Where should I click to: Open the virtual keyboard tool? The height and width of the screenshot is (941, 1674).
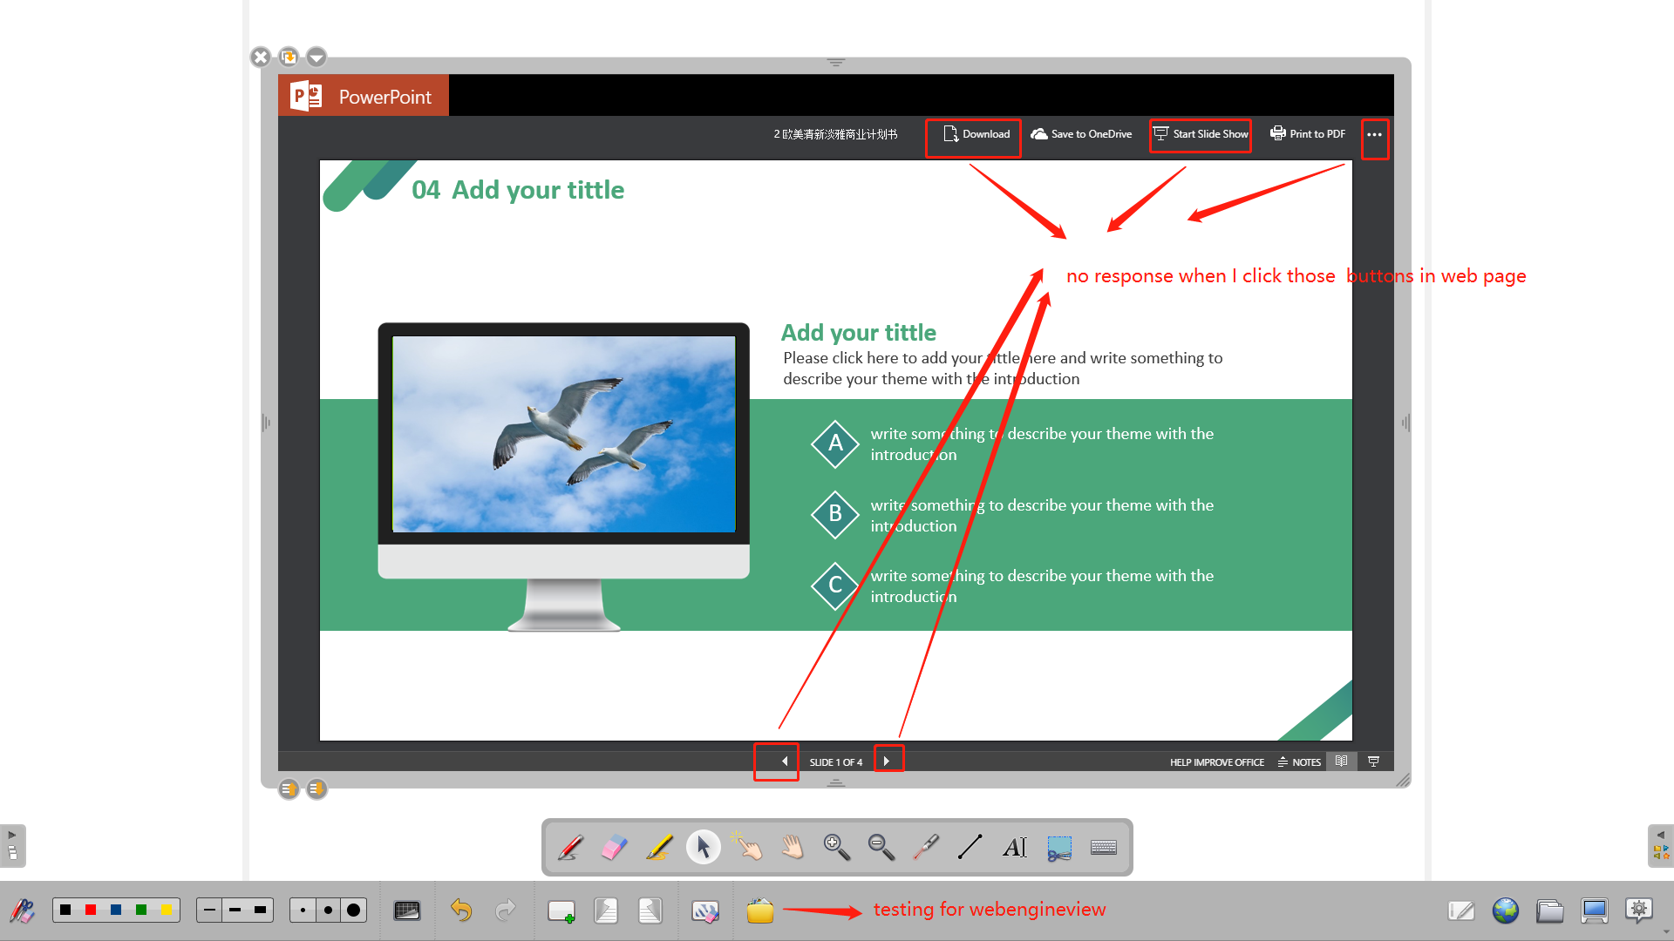point(1103,847)
